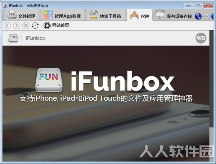Click the star icon for 网站首页
This screenshot has height=164, width=216.
[47, 26]
